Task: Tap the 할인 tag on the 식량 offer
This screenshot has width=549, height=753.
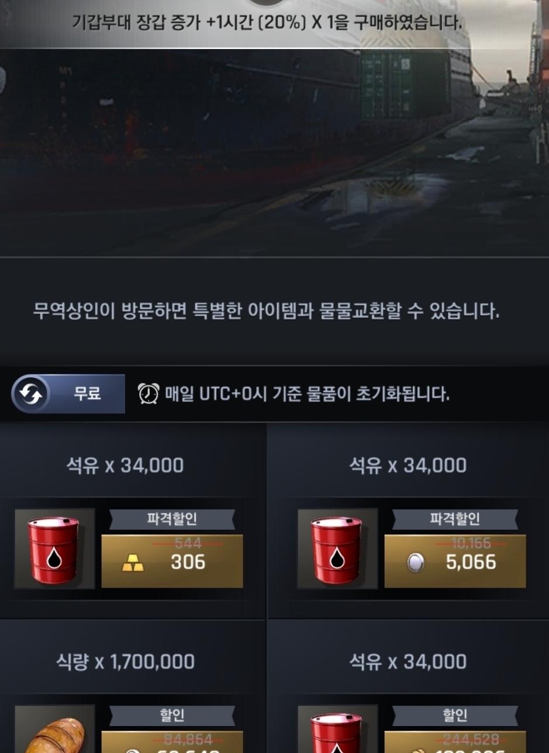Action: [x=172, y=715]
